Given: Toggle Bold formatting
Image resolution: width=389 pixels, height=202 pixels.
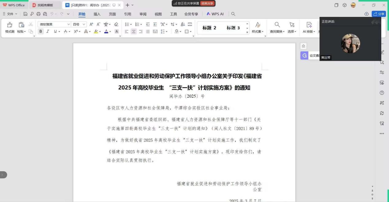Looking at the screenshot, I should point(41,31).
